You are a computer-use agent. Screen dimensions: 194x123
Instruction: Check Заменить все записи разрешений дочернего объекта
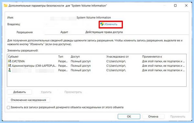[x=8, y=107]
